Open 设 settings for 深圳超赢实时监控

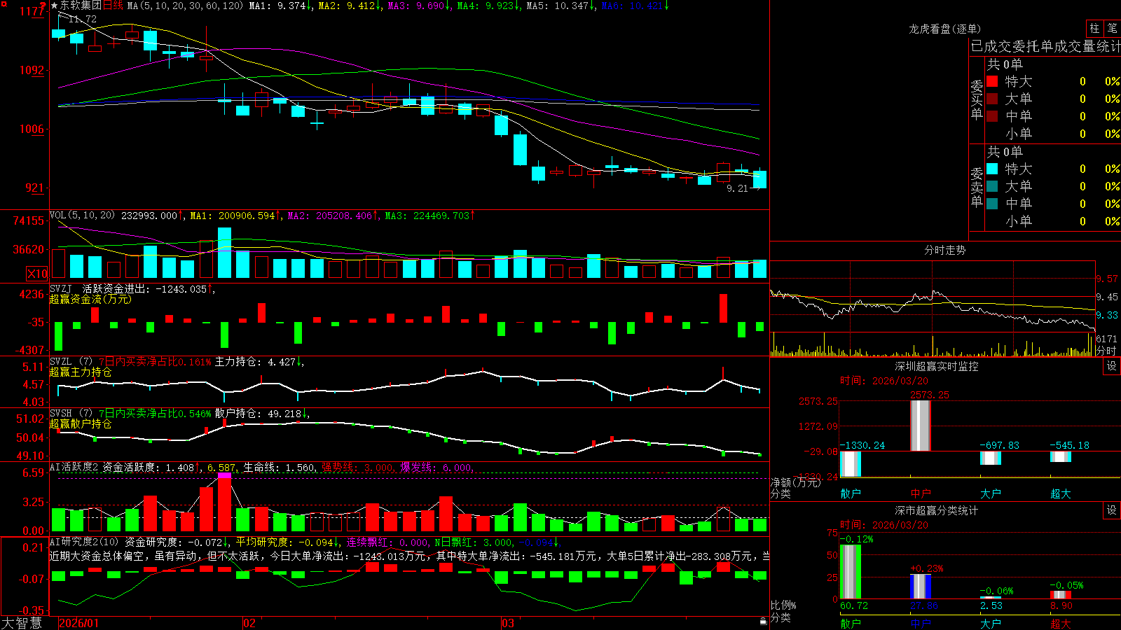[x=1112, y=366]
